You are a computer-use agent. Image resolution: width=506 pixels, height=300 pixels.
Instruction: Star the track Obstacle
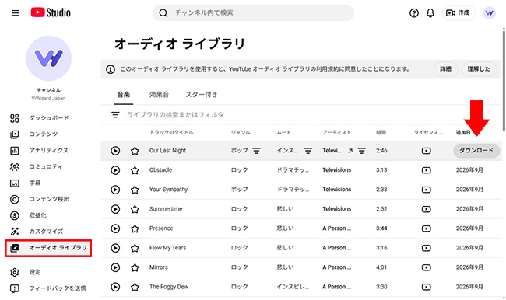(x=135, y=170)
